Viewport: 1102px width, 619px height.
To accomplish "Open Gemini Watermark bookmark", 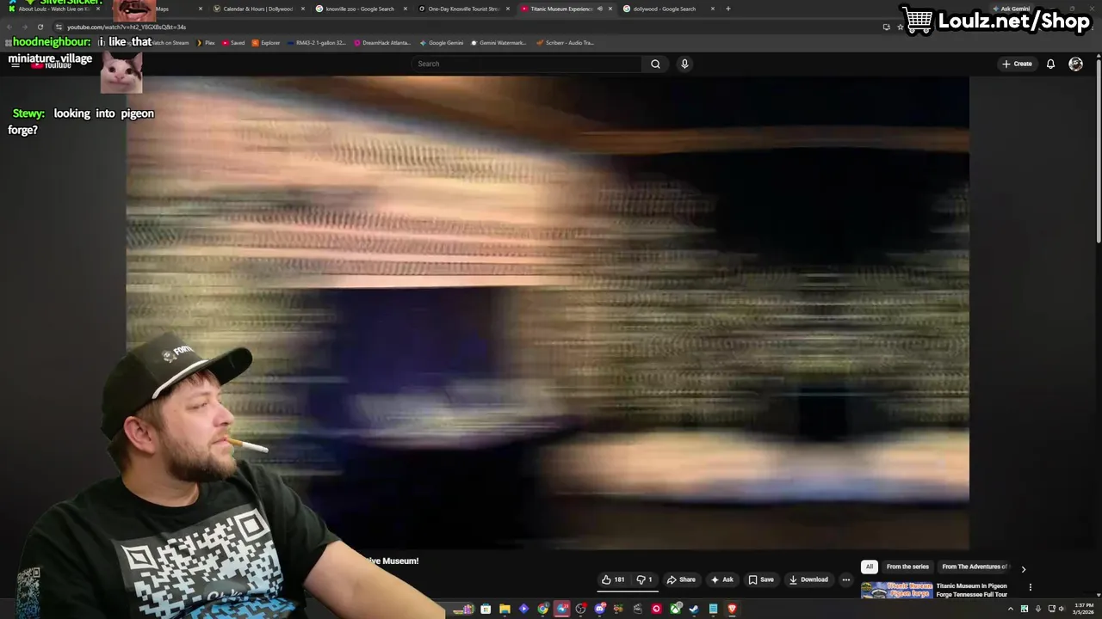I will pos(498,42).
